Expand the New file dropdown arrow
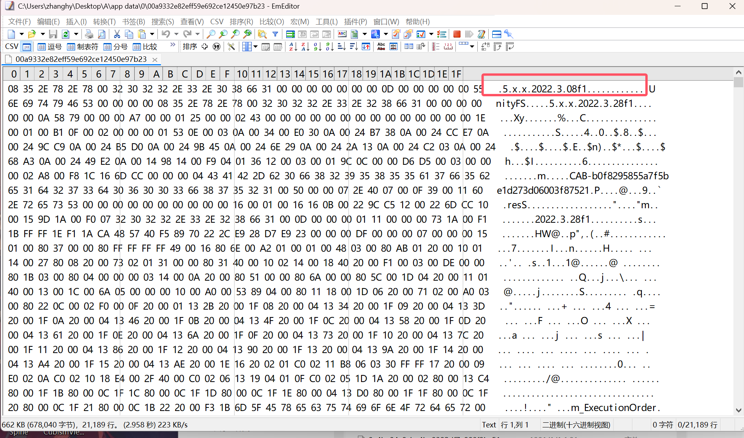 (x=22, y=34)
